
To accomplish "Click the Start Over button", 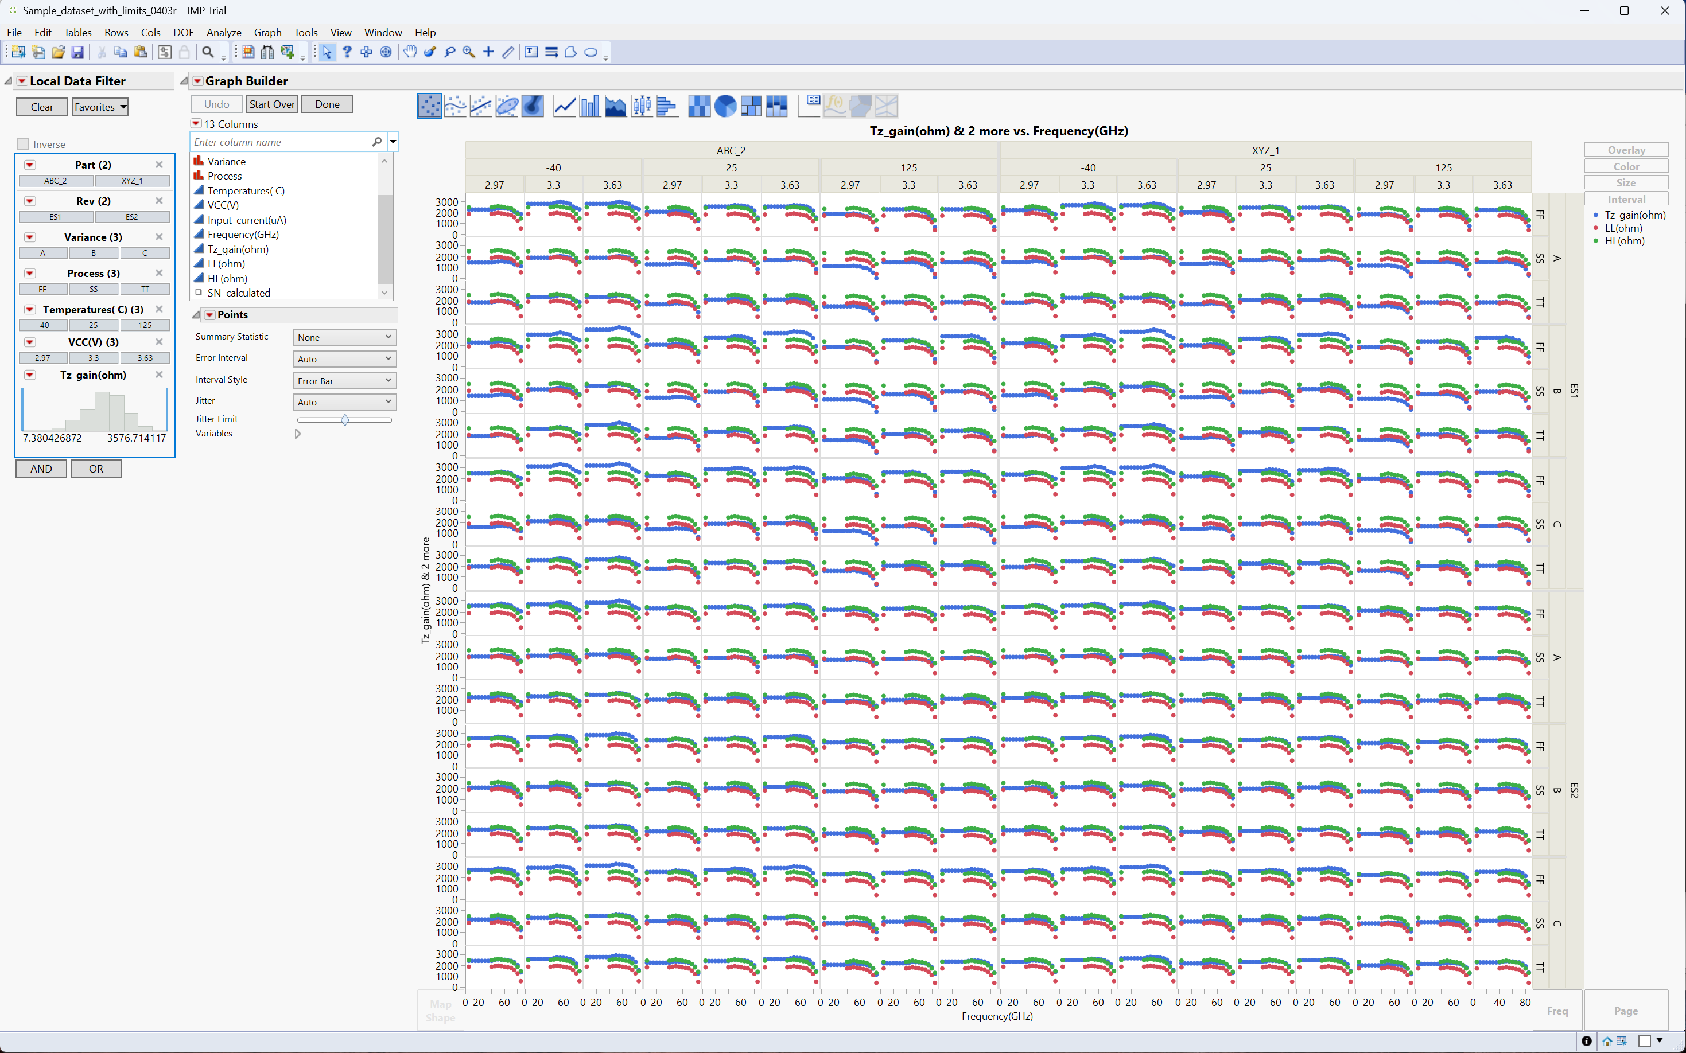I will click(271, 104).
